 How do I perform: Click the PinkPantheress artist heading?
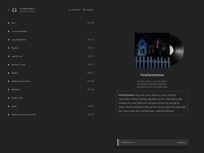[x=152, y=75]
